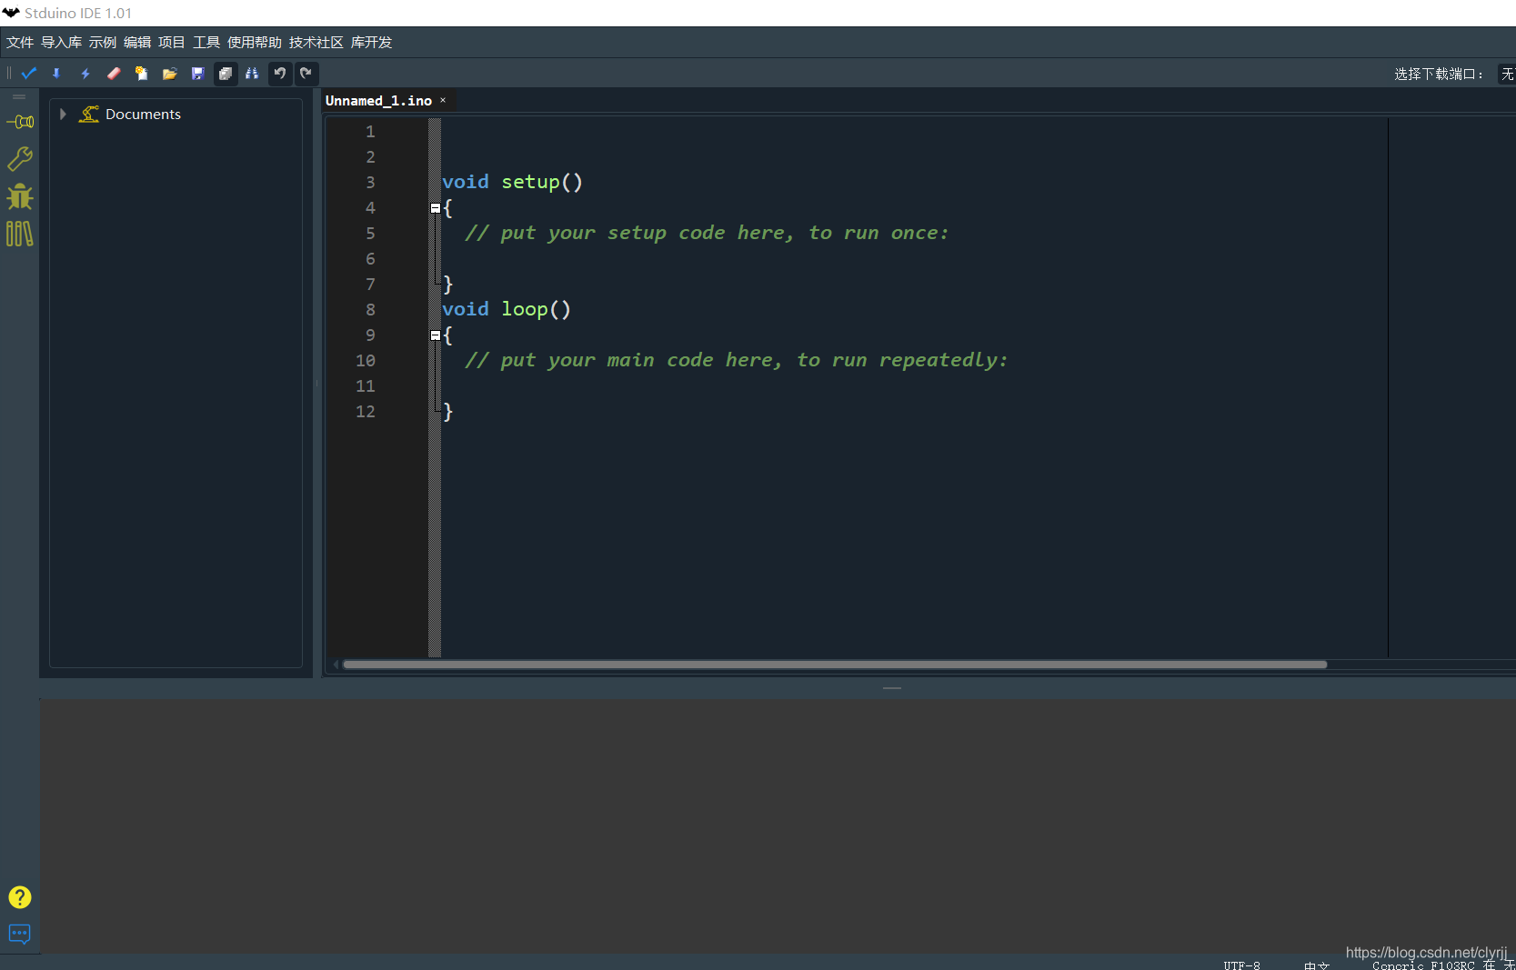Expand the Documents tree node
The width and height of the screenshot is (1516, 970).
pyautogui.click(x=63, y=114)
